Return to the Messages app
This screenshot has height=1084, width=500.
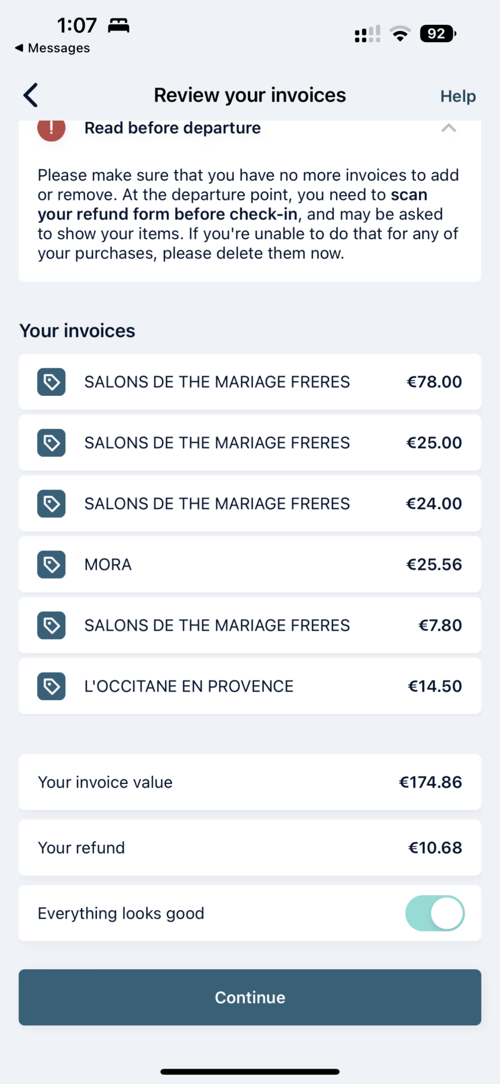[x=52, y=48]
